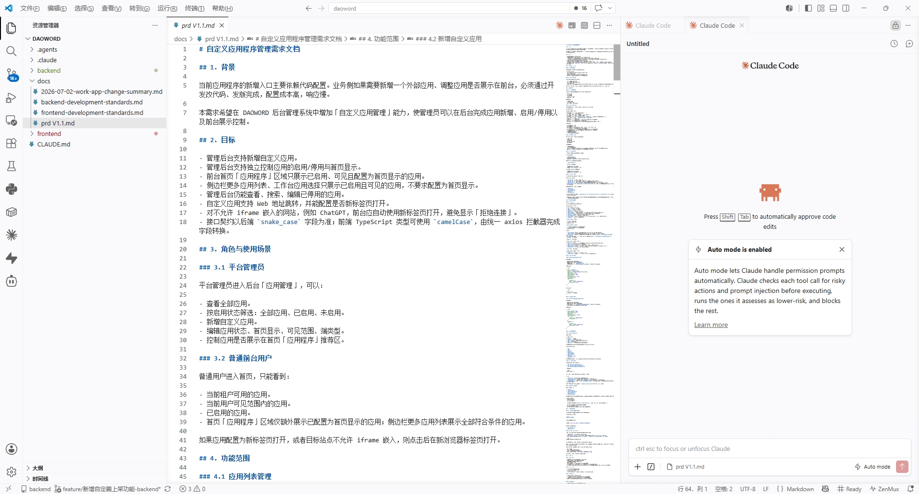Start a new Claude chat session

point(909,44)
